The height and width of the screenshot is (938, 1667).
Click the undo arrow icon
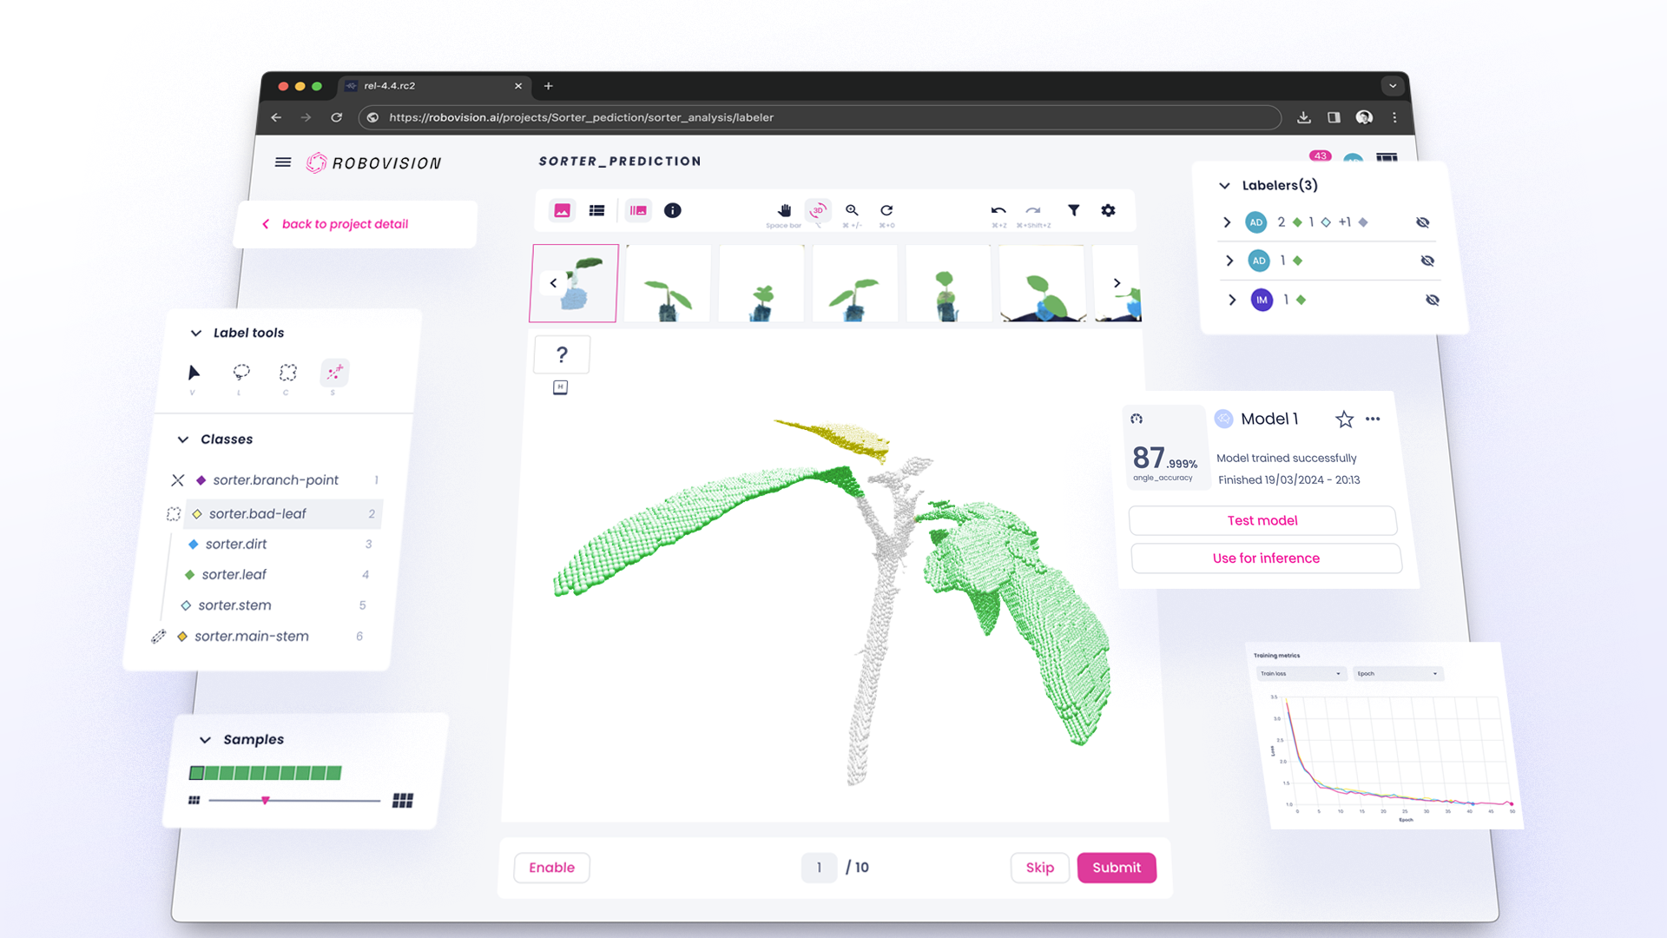(998, 210)
